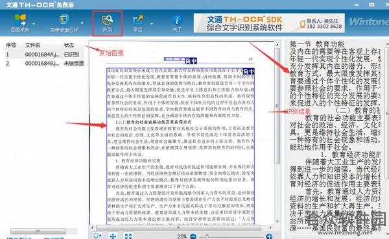Viewport: 389px width, 239px height.
Task: Open the 关于 about info icon
Action: click(x=177, y=20)
